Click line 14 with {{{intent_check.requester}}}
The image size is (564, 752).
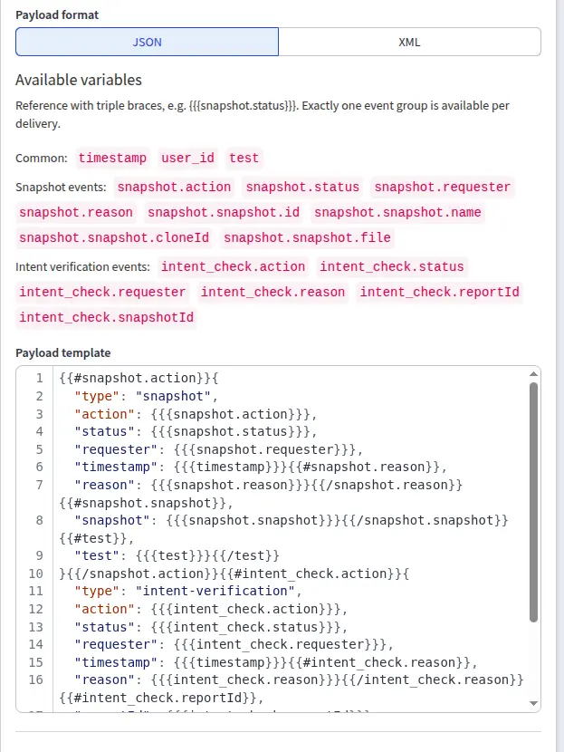(234, 644)
